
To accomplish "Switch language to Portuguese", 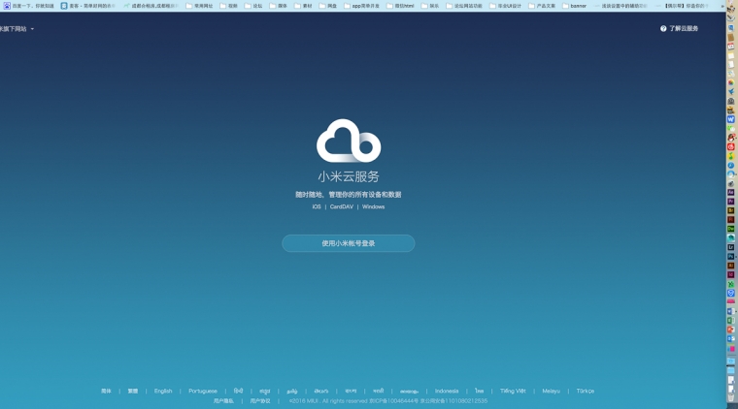I will 203,391.
